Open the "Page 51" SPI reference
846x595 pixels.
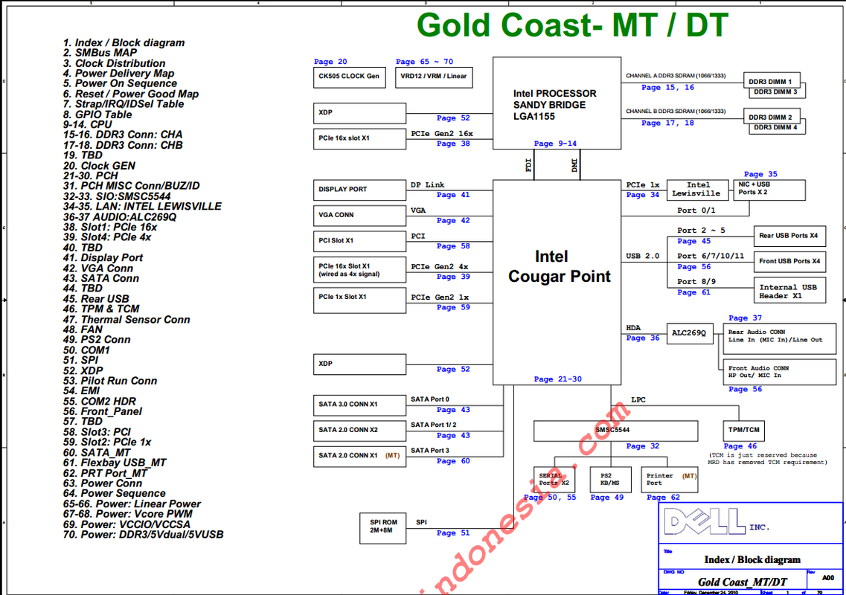453,533
